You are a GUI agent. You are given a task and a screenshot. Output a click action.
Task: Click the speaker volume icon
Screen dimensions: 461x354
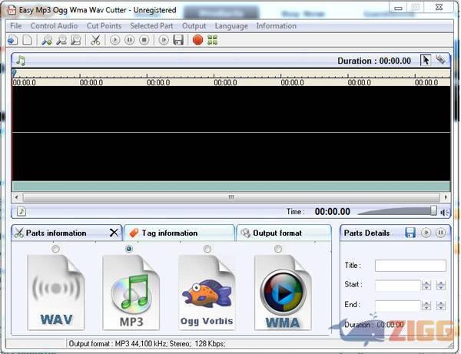tap(445, 212)
